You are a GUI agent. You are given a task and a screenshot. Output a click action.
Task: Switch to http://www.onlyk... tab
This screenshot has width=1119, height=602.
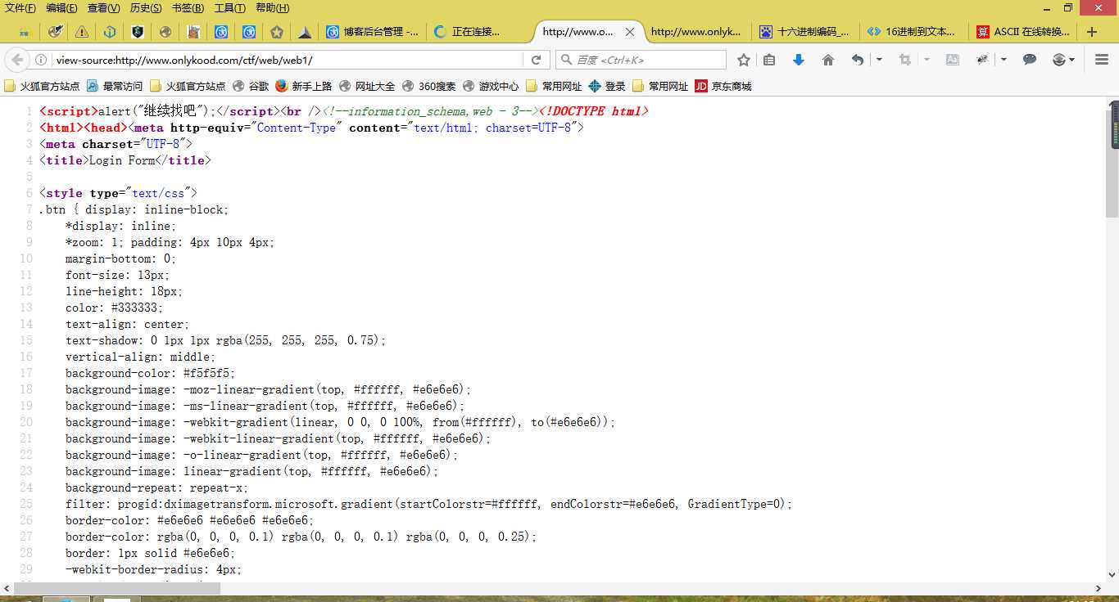(x=695, y=32)
